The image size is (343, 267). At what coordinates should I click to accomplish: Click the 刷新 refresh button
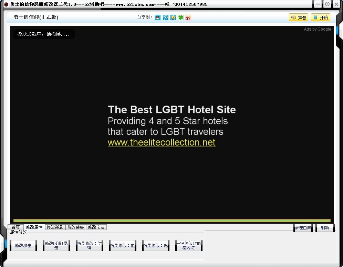325,228
